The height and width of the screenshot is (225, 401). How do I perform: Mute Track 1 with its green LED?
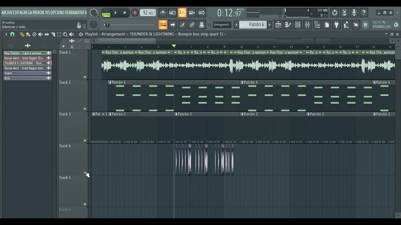[85, 77]
